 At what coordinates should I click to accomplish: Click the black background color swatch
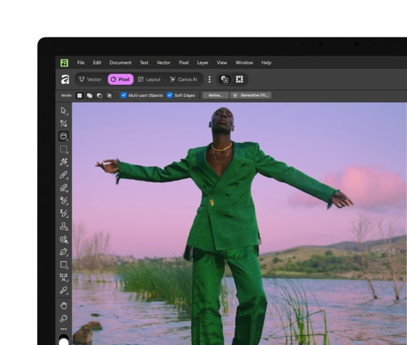point(64,337)
